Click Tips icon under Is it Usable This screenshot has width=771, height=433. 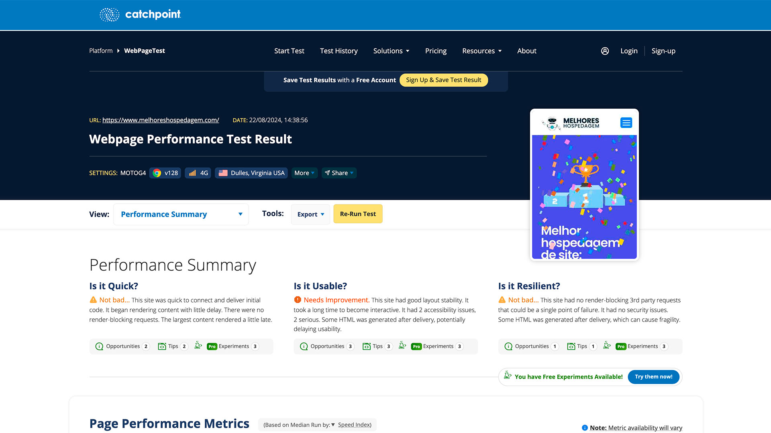coord(366,346)
